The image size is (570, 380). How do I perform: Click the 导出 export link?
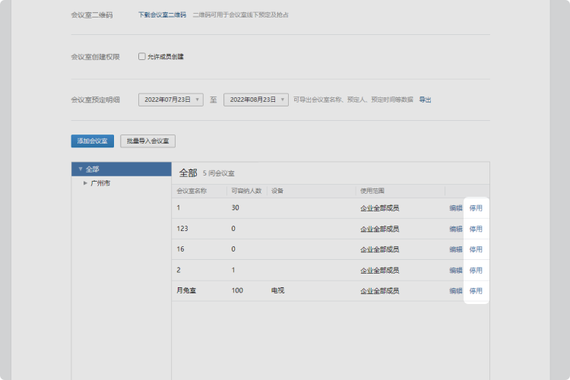point(425,100)
